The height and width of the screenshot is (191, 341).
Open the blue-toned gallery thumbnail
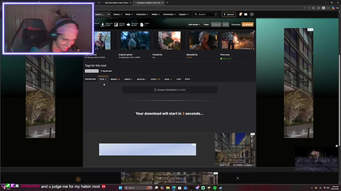[135, 40]
